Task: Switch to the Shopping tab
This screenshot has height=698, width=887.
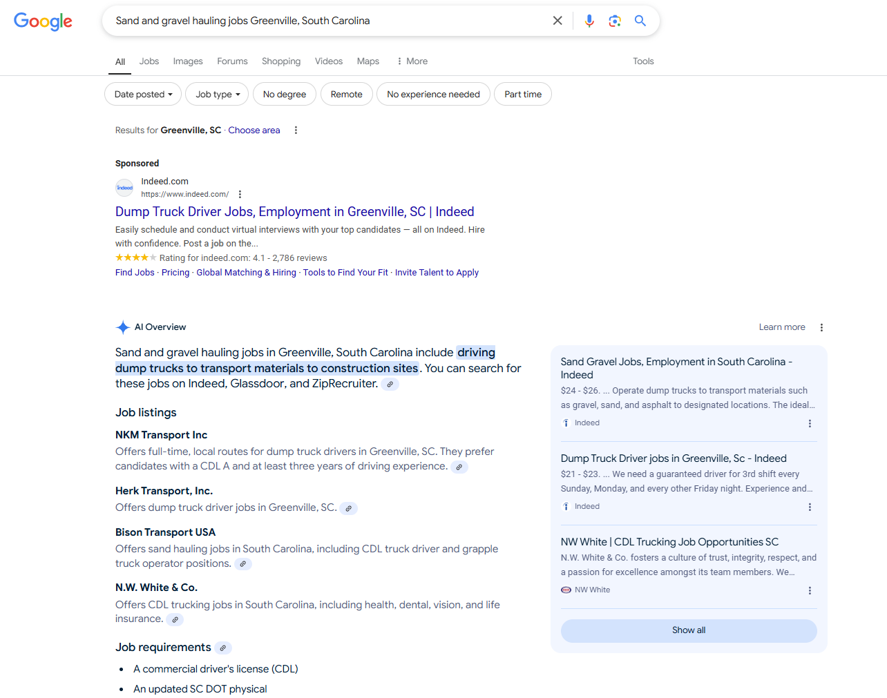Action: click(281, 61)
